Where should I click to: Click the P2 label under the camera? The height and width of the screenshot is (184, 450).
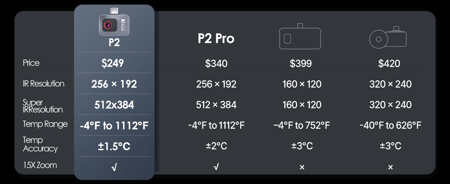[x=114, y=42]
